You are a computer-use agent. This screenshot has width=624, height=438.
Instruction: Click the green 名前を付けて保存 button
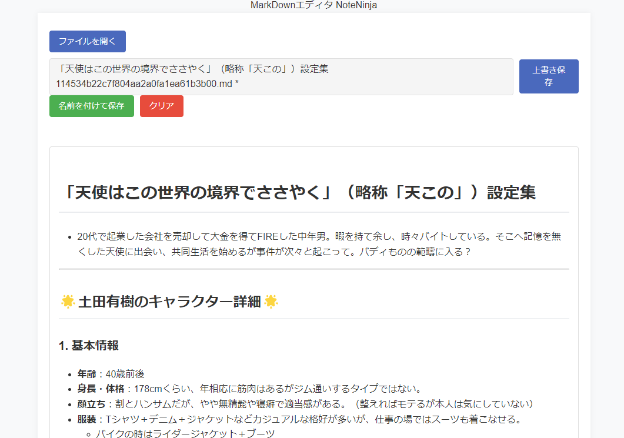91,106
